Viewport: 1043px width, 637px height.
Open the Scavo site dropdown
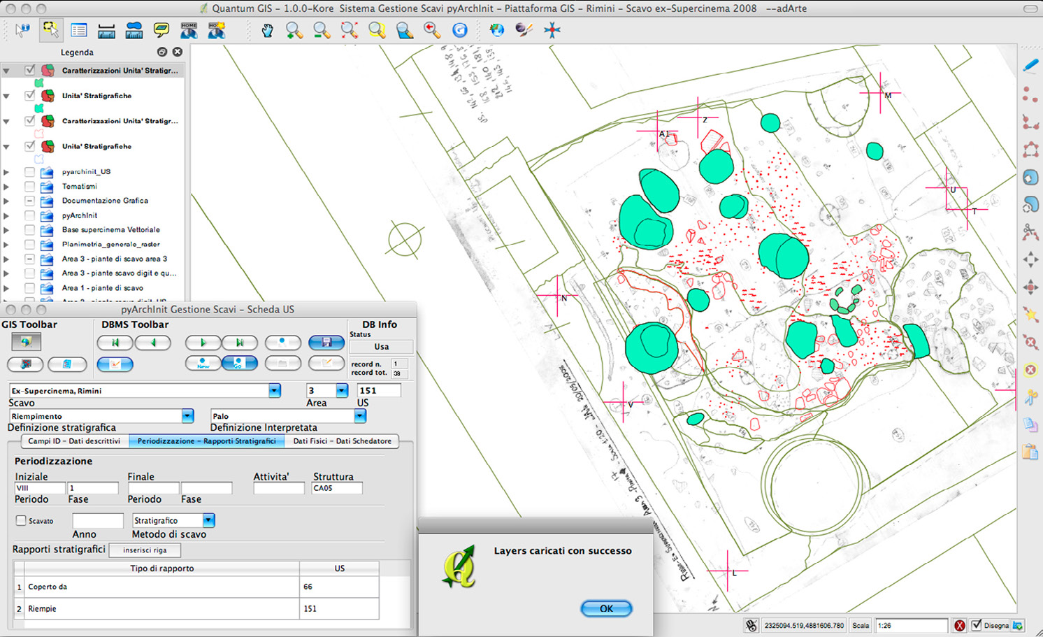point(275,390)
